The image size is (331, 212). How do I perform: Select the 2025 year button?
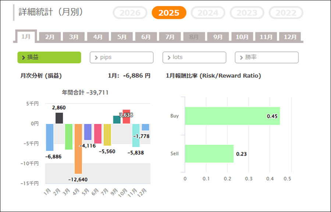tap(169, 13)
